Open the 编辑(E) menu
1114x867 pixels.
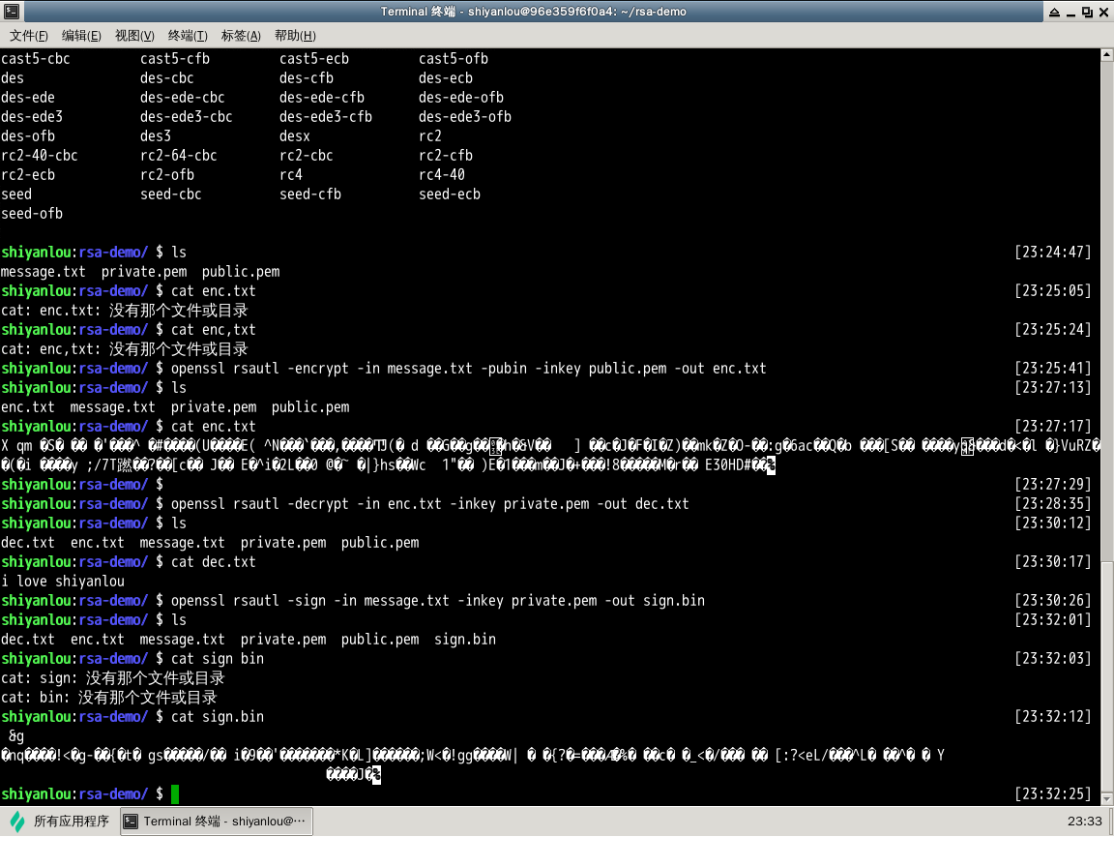(x=81, y=36)
